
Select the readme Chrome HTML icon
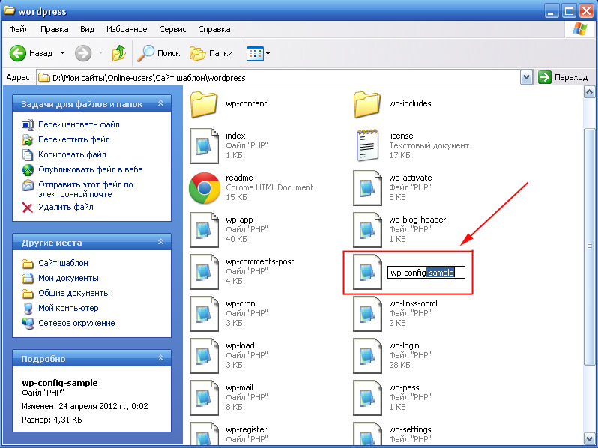coord(205,188)
